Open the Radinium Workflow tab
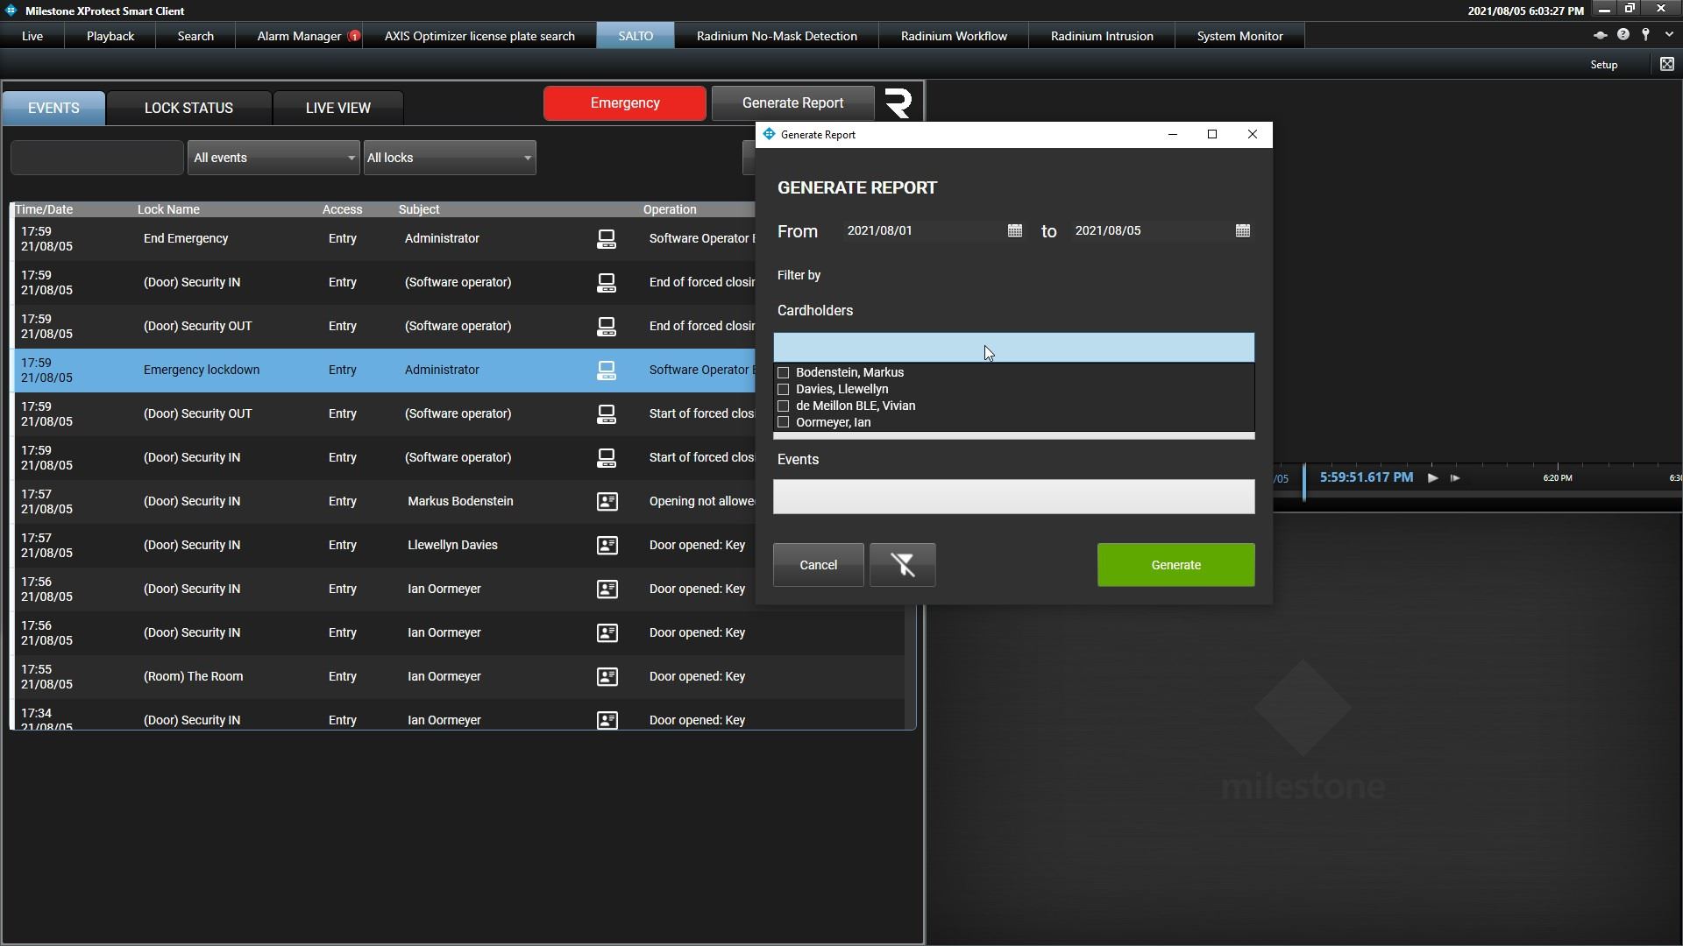Viewport: 1683px width, 946px height. (954, 36)
